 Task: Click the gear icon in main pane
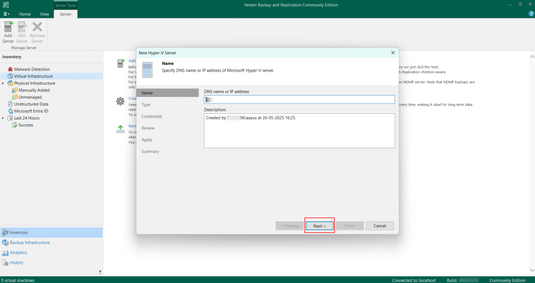[120, 101]
